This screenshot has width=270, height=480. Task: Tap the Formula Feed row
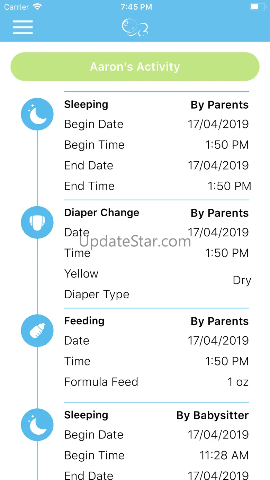[x=156, y=382]
